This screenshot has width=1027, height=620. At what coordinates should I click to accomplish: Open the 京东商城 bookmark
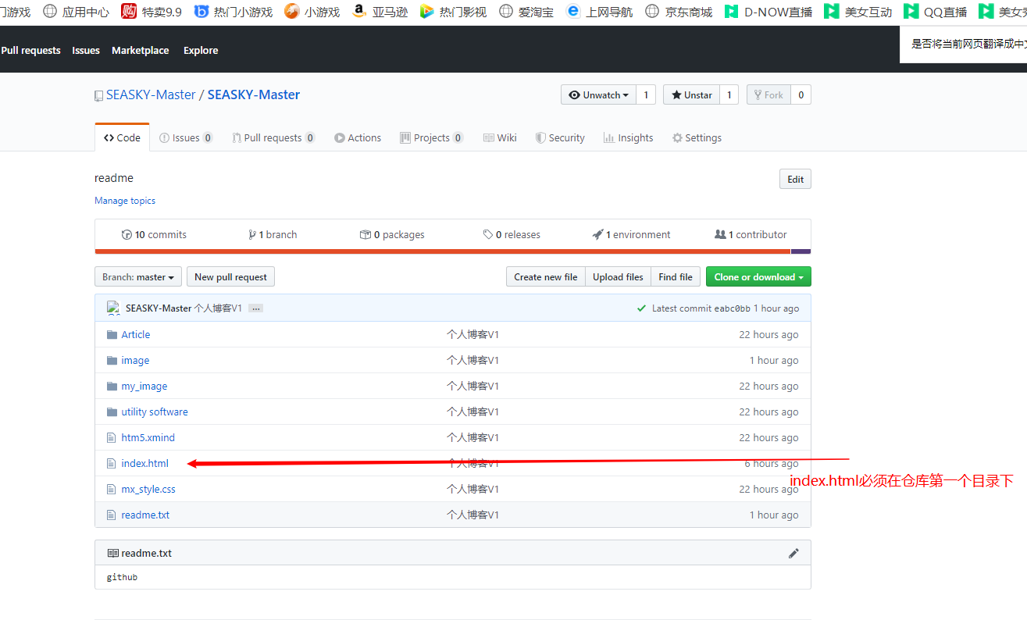coord(679,12)
